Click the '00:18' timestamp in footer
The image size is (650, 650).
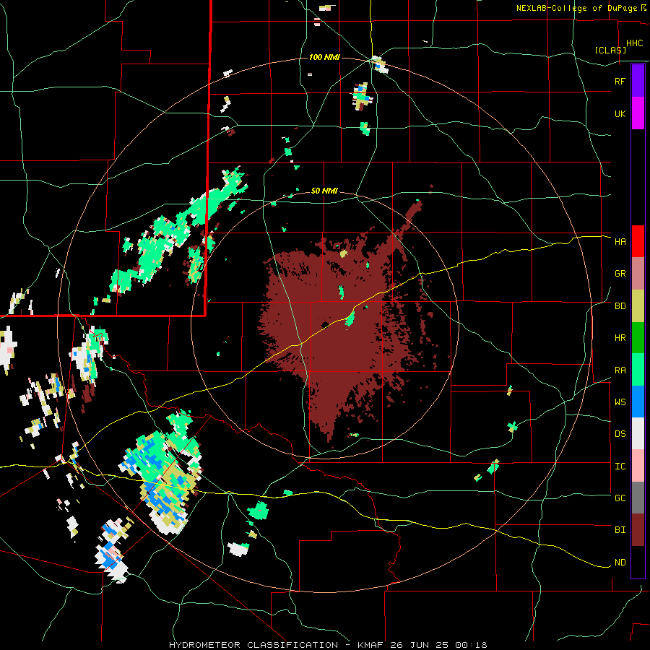pos(470,645)
